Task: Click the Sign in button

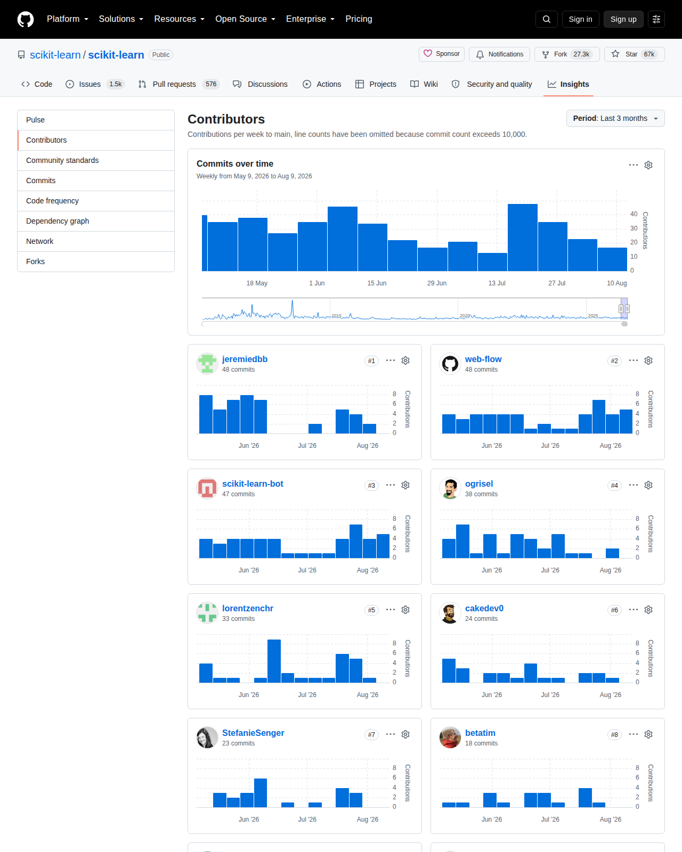Action: [x=580, y=19]
